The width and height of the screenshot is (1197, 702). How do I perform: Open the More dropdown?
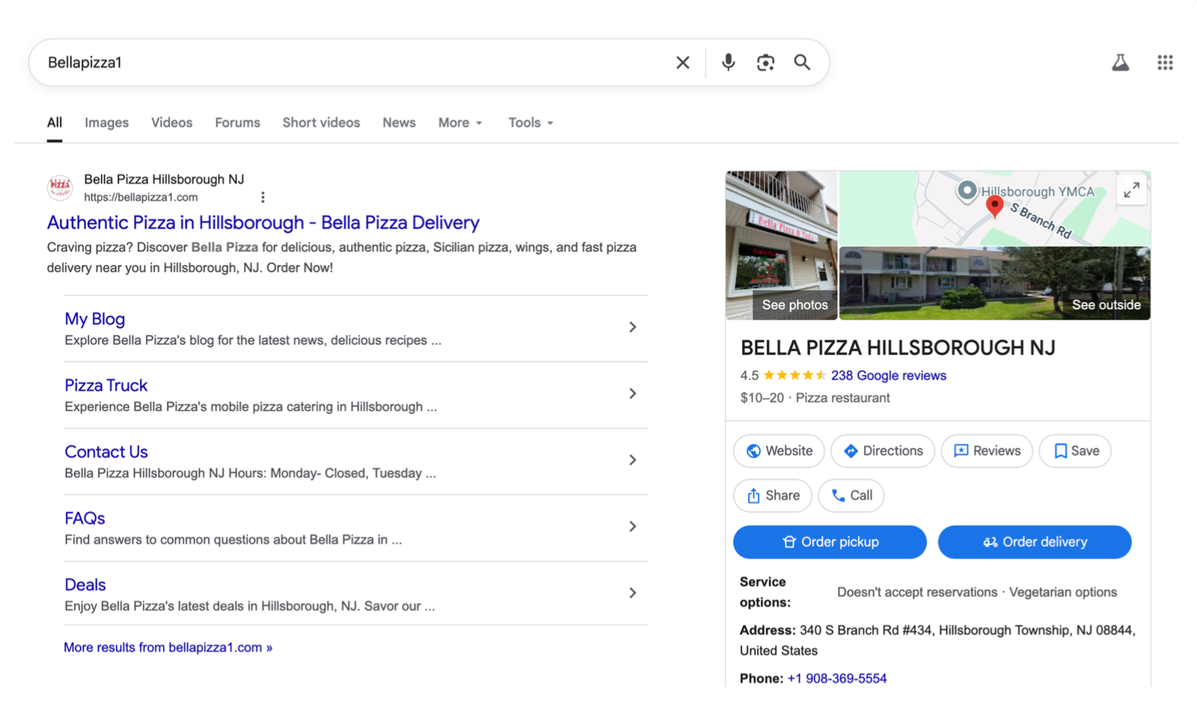pyautogui.click(x=460, y=123)
